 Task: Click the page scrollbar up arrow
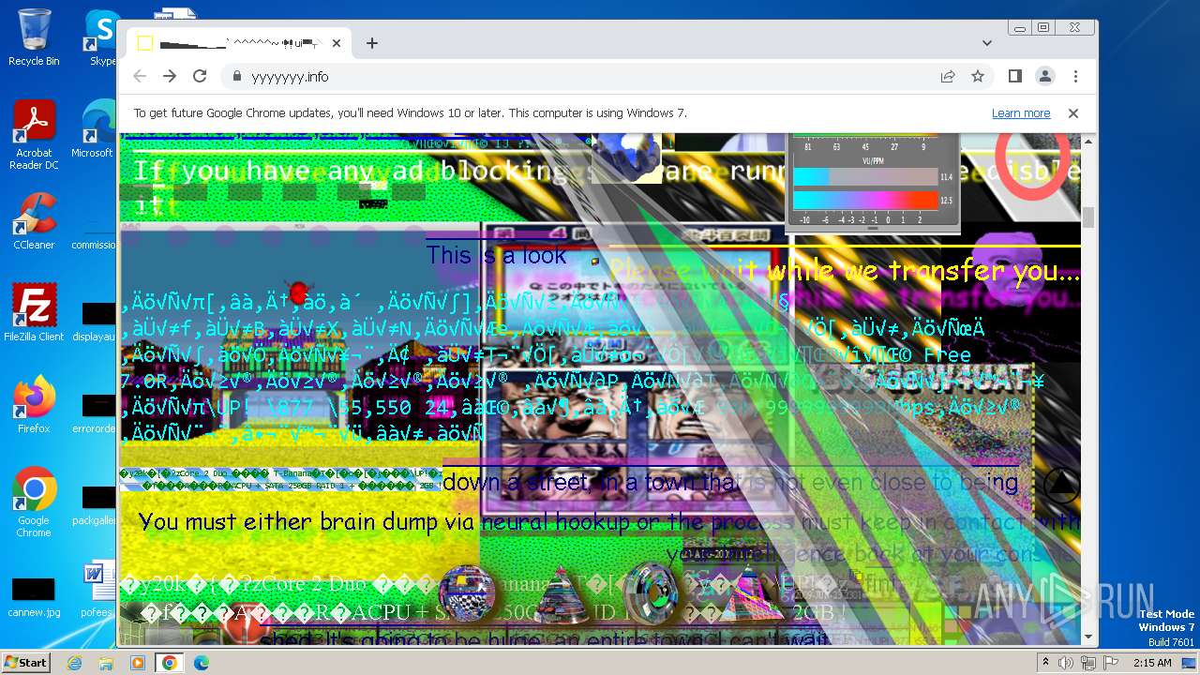point(1088,142)
